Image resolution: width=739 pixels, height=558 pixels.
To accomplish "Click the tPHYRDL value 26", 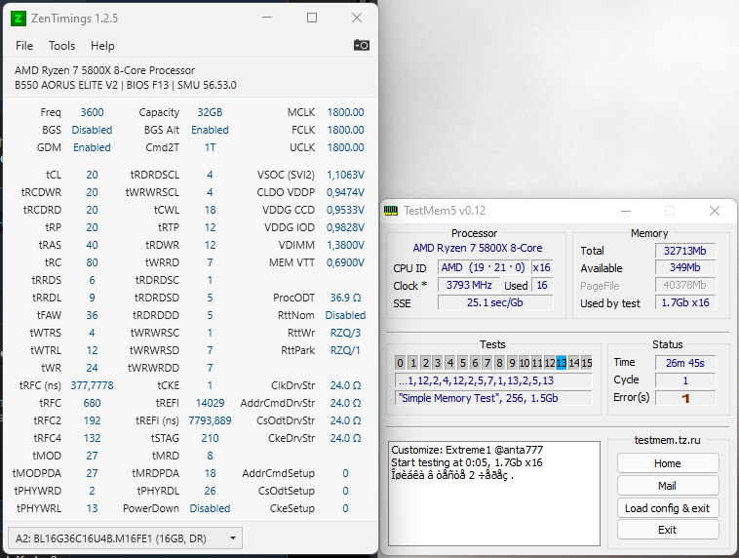I will click(210, 491).
